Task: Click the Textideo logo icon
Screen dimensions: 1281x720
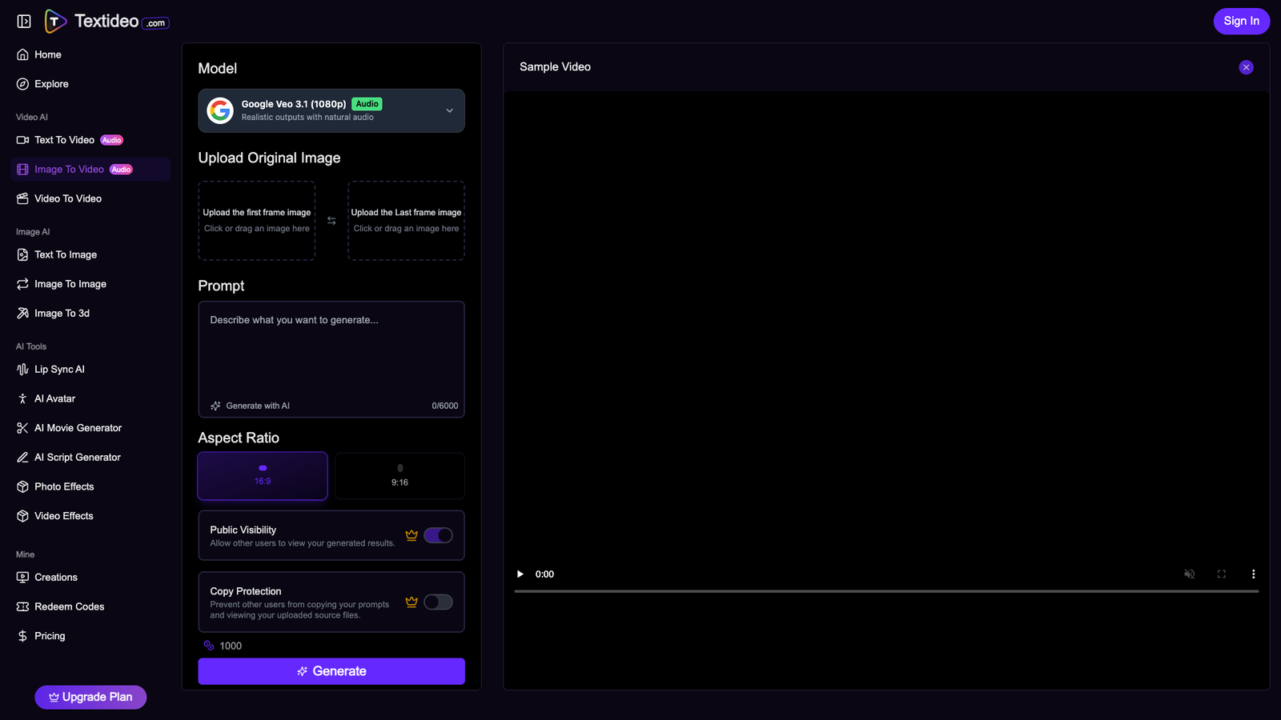Action: [x=54, y=22]
